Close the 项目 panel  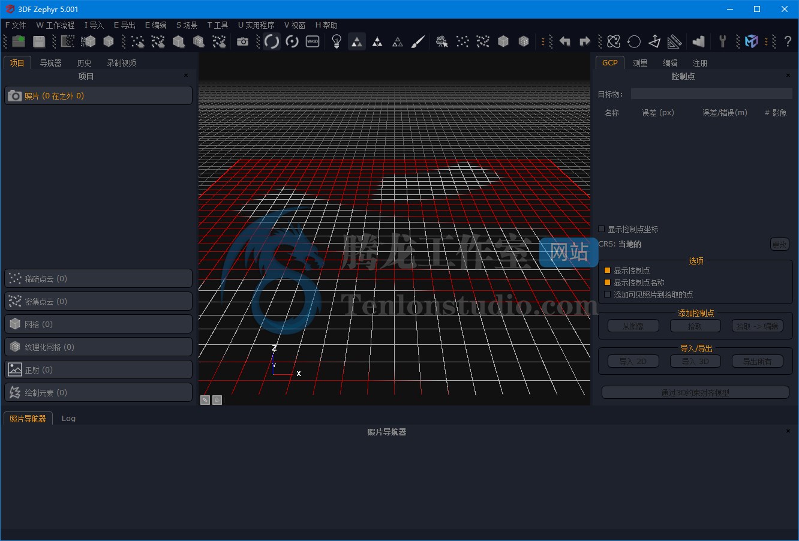pos(186,76)
